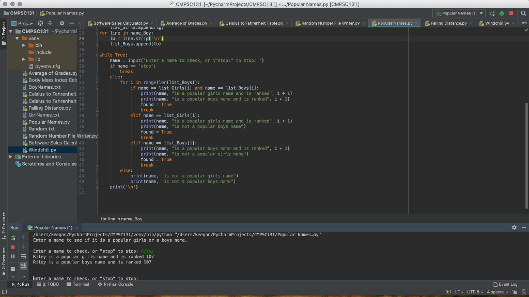529x297 pixels.
Task: Click the editor vertical scrollbar
Action: pyautogui.click(x=526, y=155)
